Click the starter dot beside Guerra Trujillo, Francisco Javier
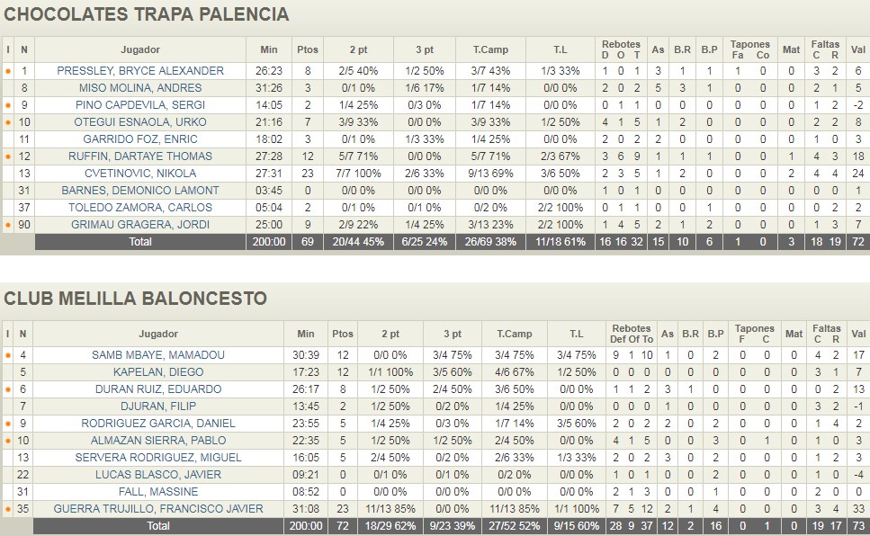The width and height of the screenshot is (870, 536). tap(8, 509)
